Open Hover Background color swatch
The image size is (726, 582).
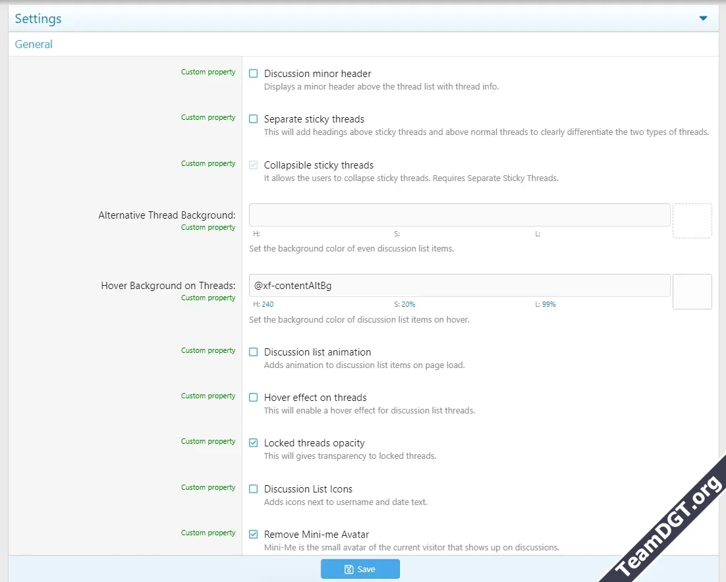coord(692,292)
